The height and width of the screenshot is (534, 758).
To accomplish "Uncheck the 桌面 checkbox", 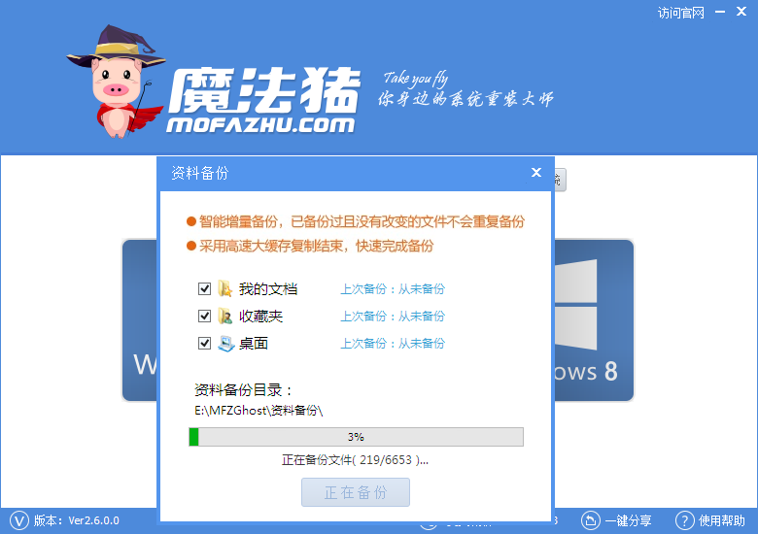I will pos(204,344).
